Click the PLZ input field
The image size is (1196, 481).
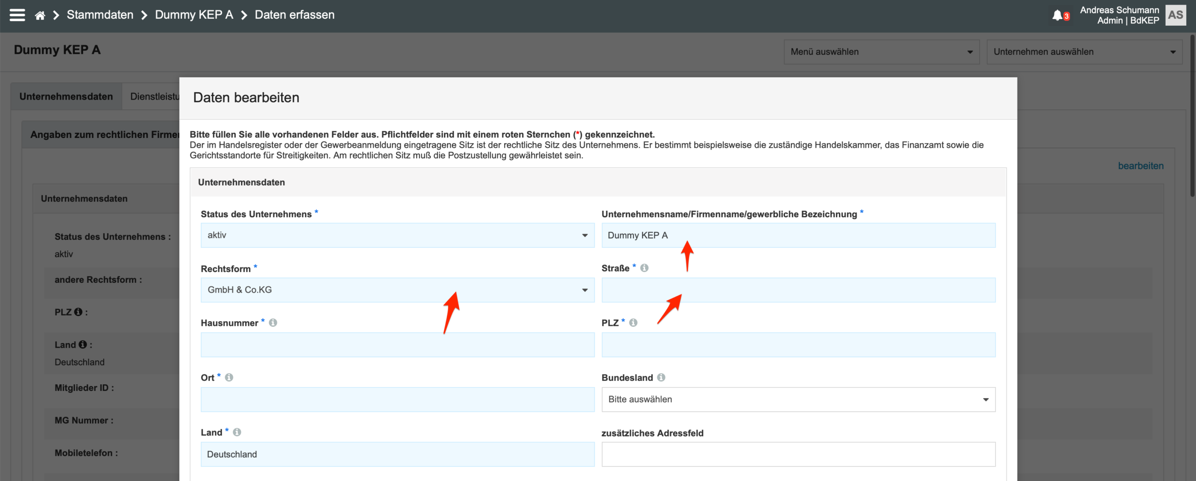pos(798,345)
